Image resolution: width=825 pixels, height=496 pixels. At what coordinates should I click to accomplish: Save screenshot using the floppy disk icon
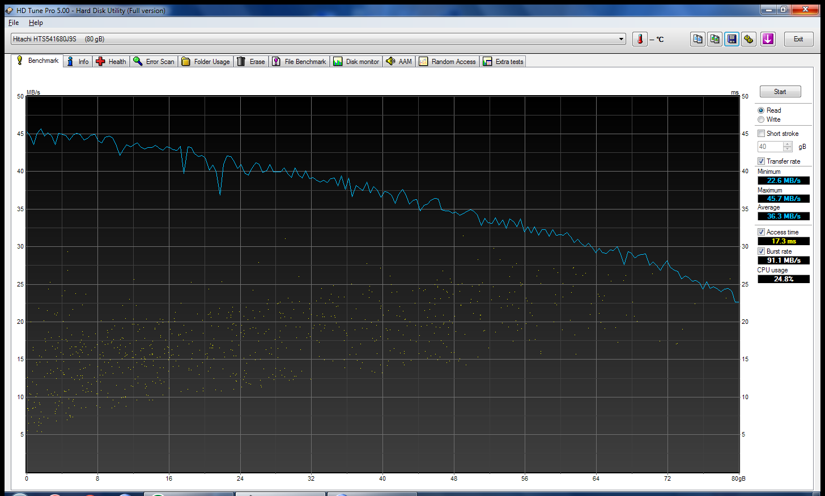tap(732, 39)
